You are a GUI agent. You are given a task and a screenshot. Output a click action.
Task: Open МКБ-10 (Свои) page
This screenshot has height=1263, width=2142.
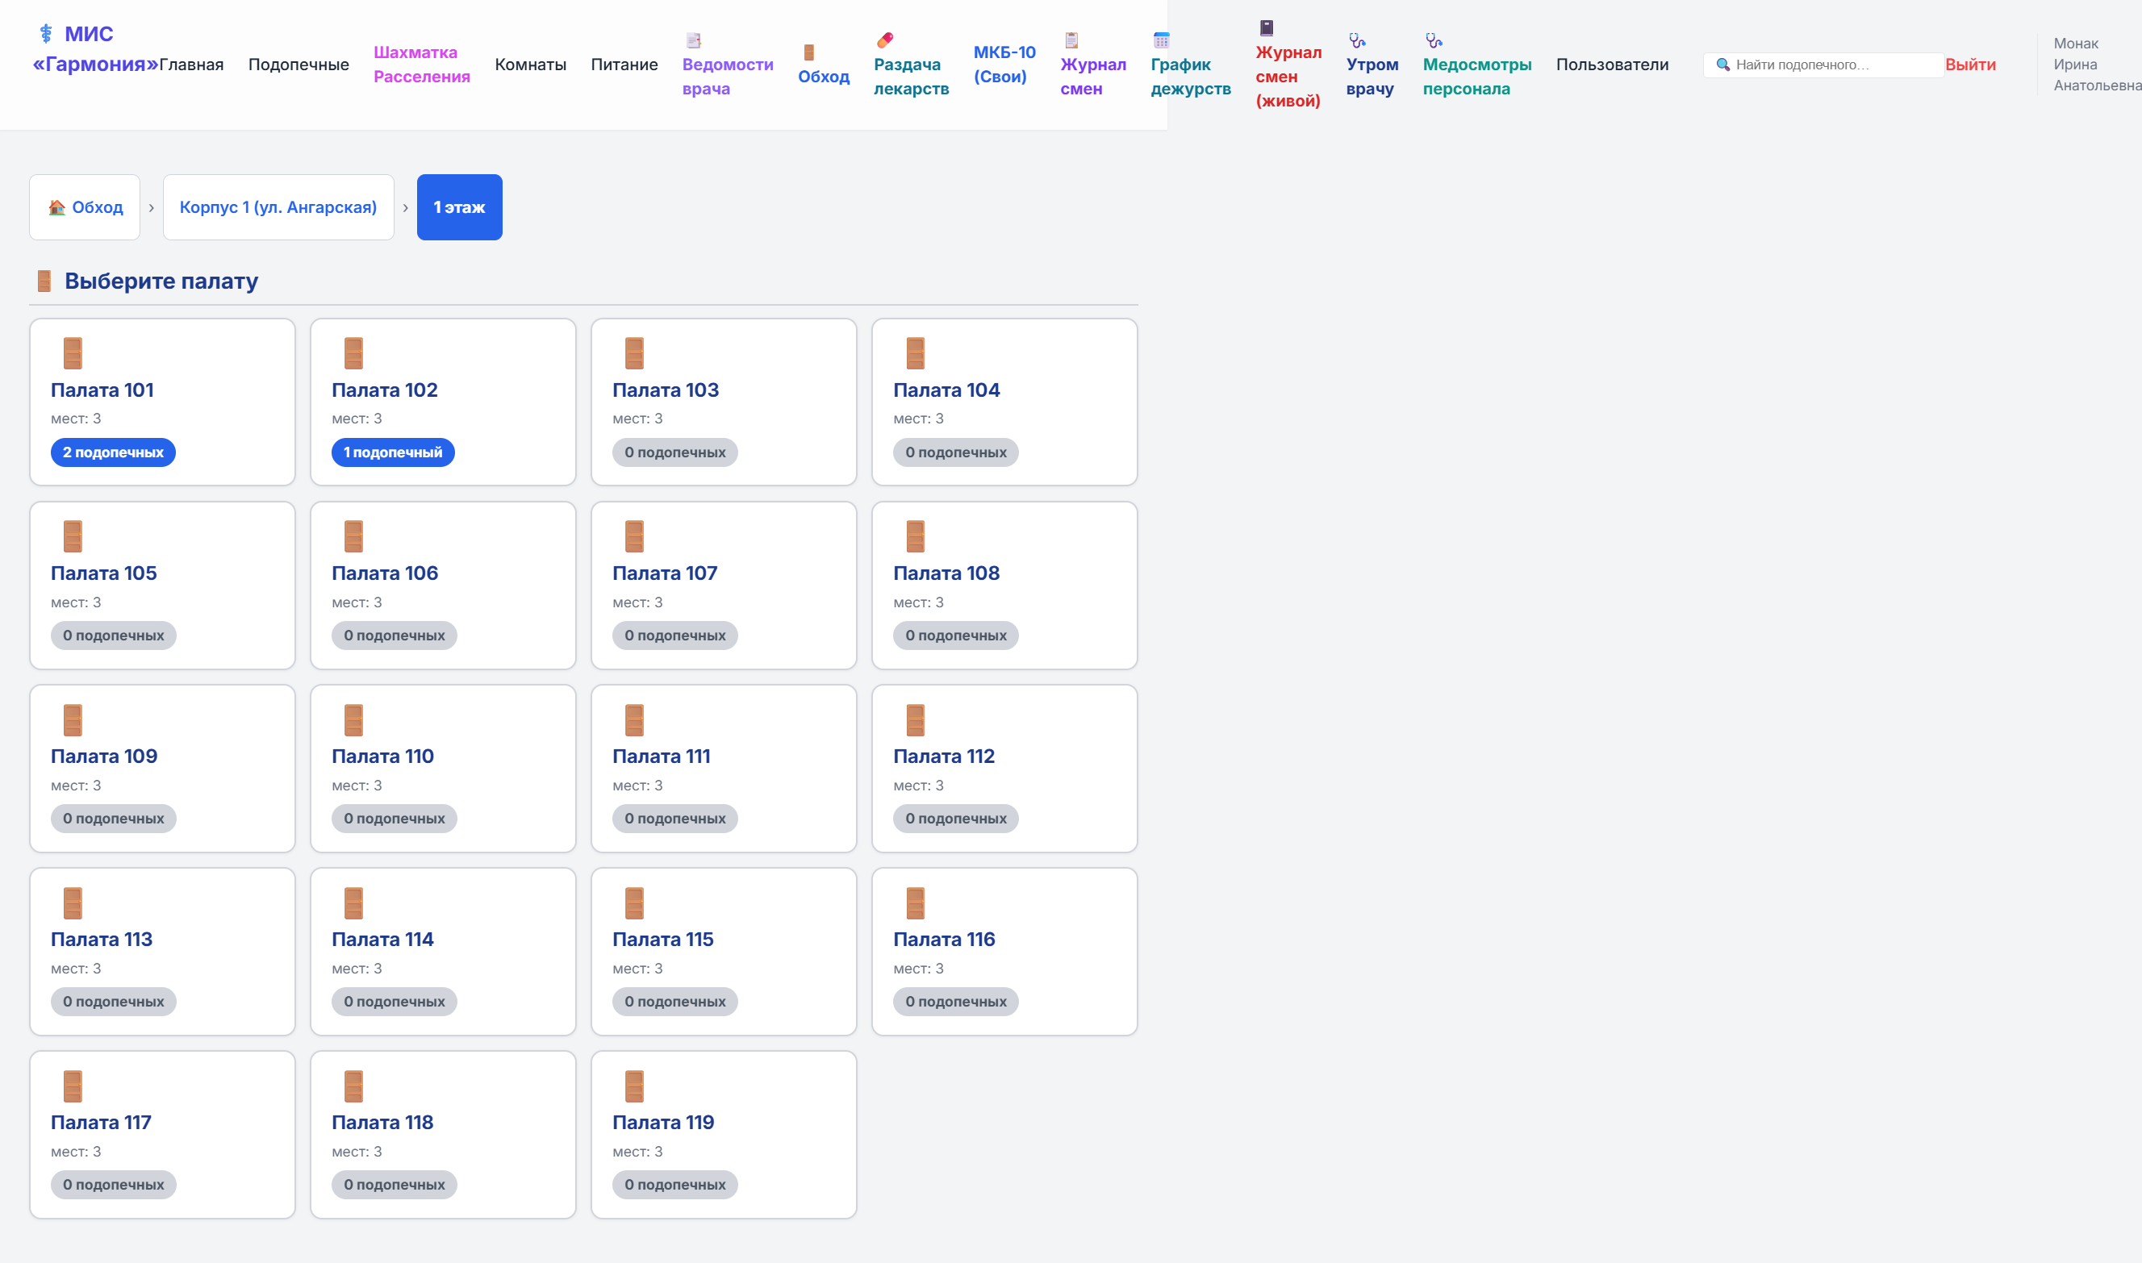tap(1004, 65)
